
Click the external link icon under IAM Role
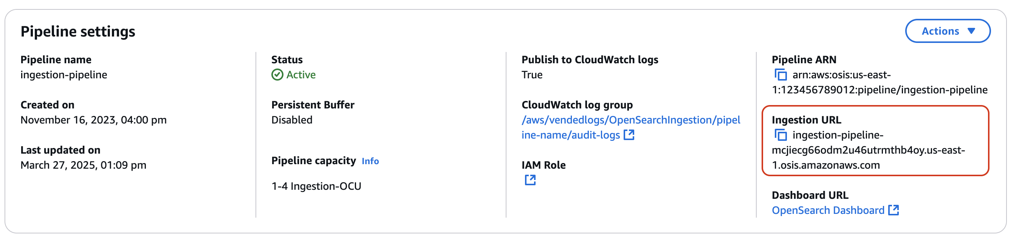530,180
